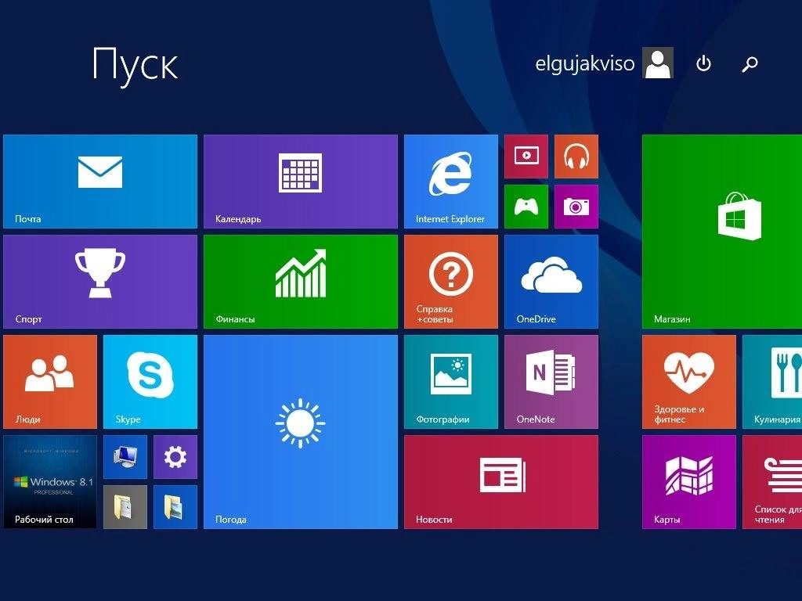This screenshot has height=601, width=802.
Task: Open PC settings gear tile
Action: point(175,457)
